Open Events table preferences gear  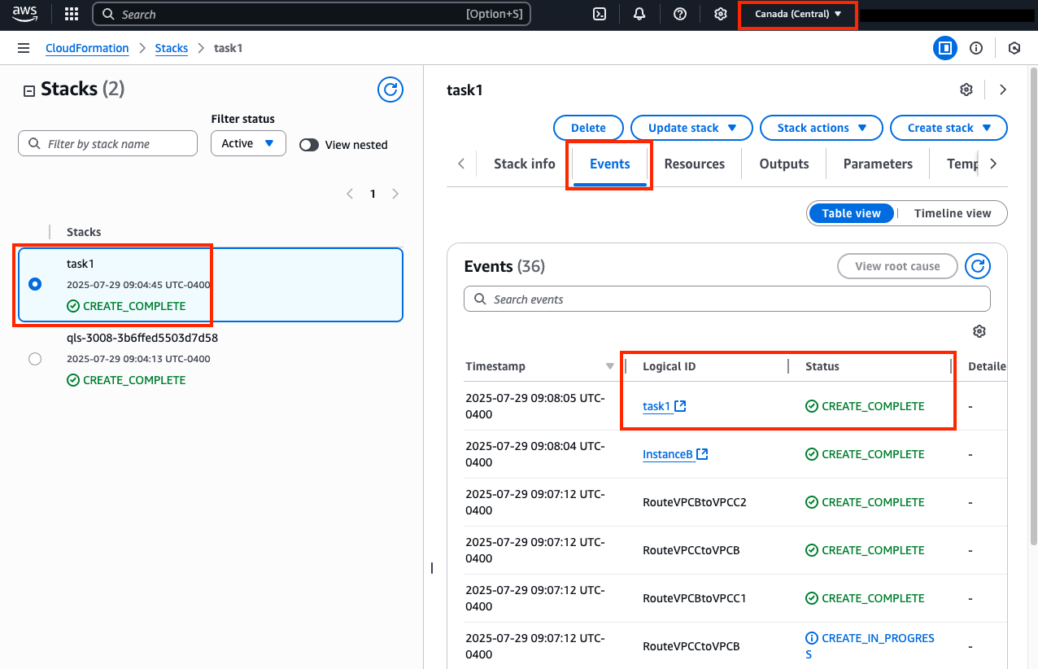[979, 331]
